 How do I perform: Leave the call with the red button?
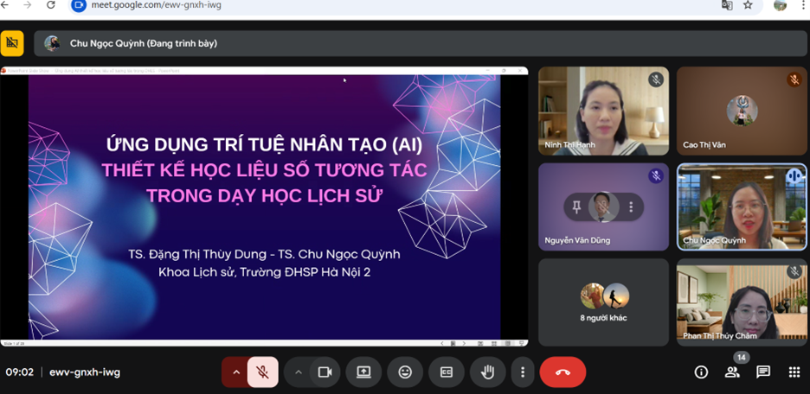coord(562,372)
